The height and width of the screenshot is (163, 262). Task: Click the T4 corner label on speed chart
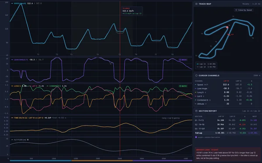pos(97,54)
